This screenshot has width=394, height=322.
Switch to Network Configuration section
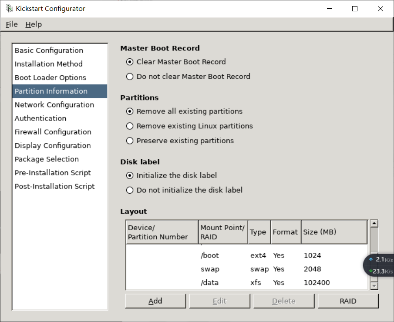[54, 105]
